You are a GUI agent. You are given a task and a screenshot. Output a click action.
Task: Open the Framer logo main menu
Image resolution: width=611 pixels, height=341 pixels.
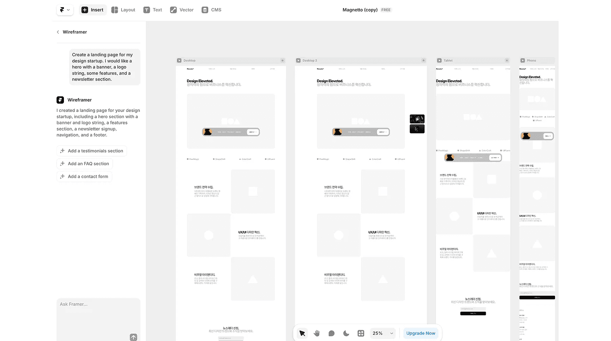(x=65, y=10)
